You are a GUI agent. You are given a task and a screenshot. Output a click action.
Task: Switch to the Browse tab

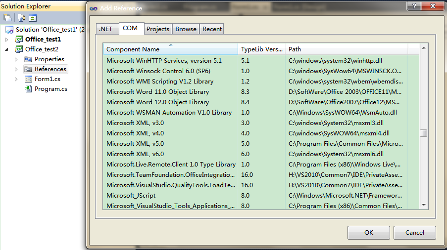click(x=186, y=29)
